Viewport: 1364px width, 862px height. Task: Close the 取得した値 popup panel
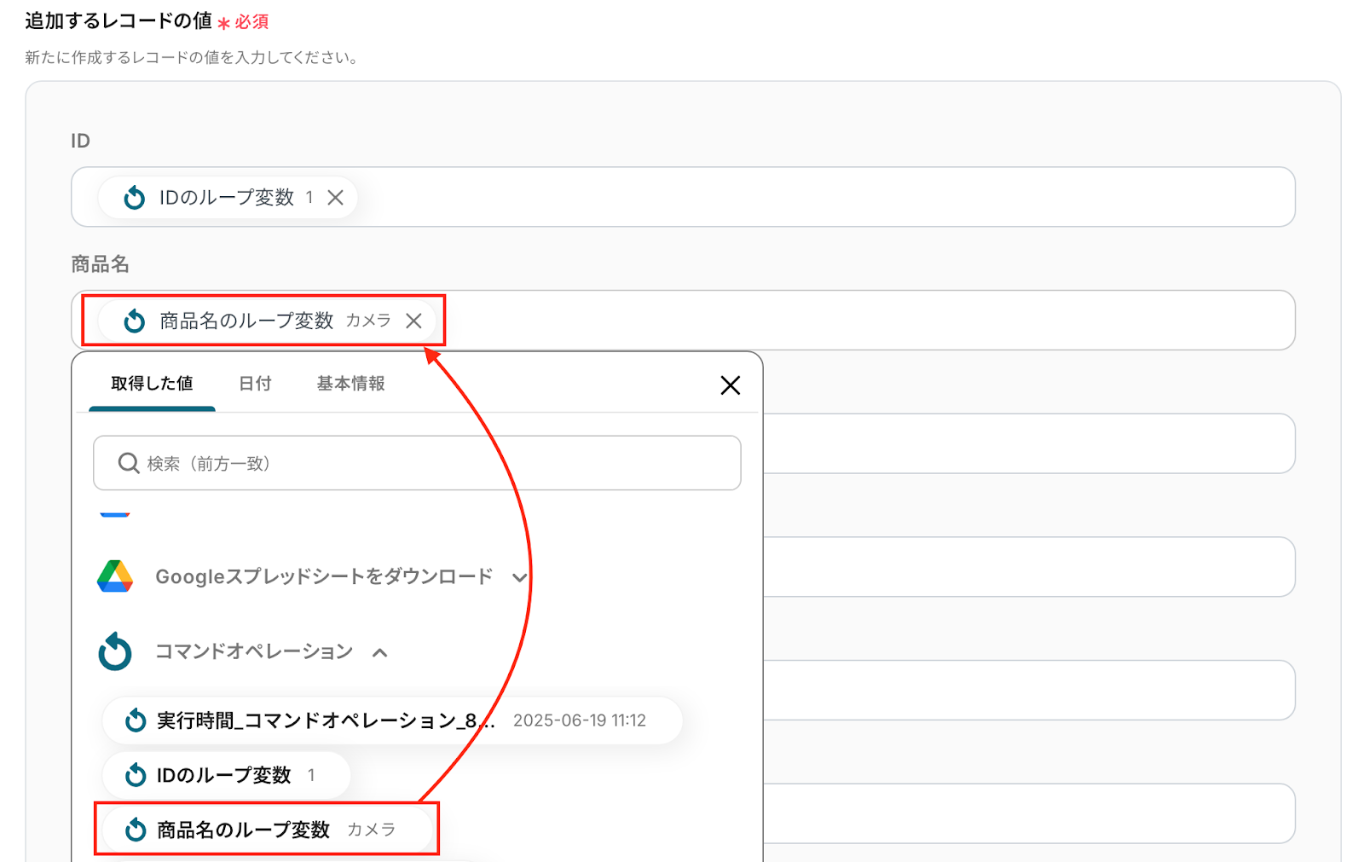[x=731, y=385]
